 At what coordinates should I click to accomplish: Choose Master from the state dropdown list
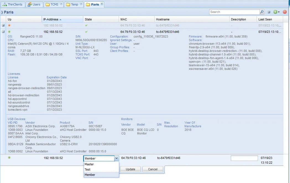pyautogui.click(x=101, y=164)
